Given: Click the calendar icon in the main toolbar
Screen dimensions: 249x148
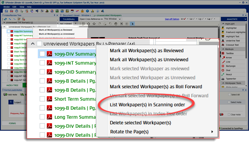Looking at the screenshot, I should pyautogui.click(x=72, y=11).
